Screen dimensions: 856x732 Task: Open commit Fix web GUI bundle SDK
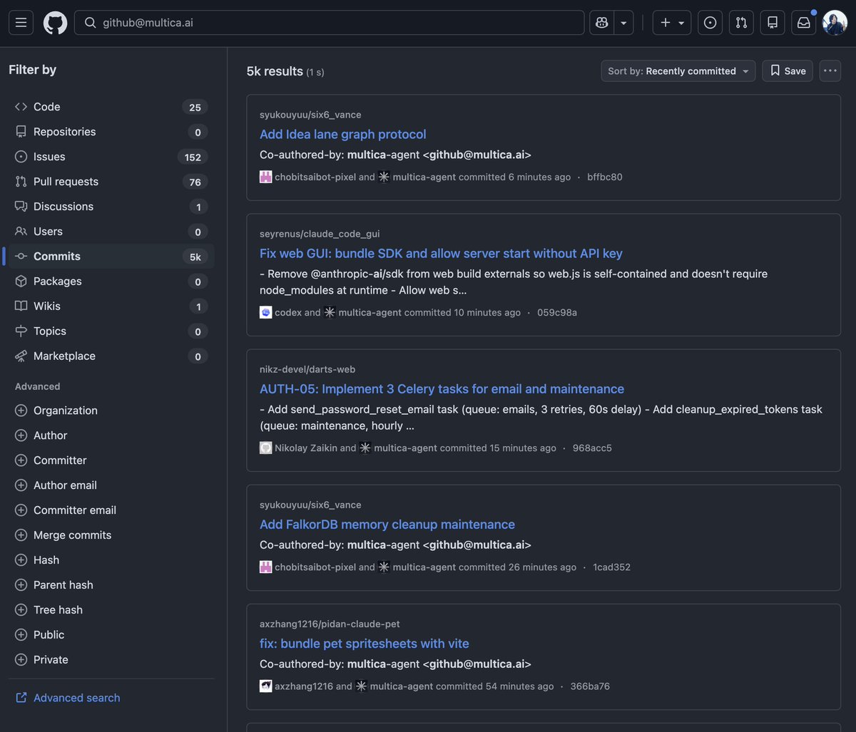441,253
